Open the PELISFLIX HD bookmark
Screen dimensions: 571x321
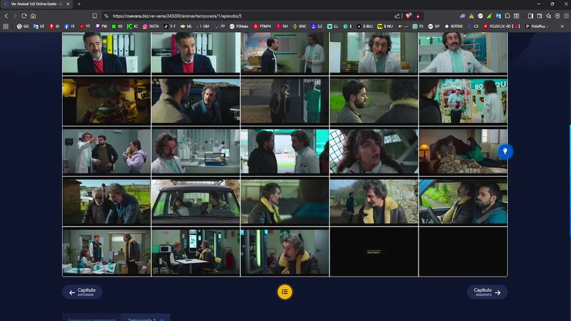click(501, 26)
